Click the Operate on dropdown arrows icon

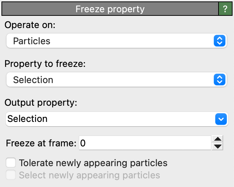(219, 41)
